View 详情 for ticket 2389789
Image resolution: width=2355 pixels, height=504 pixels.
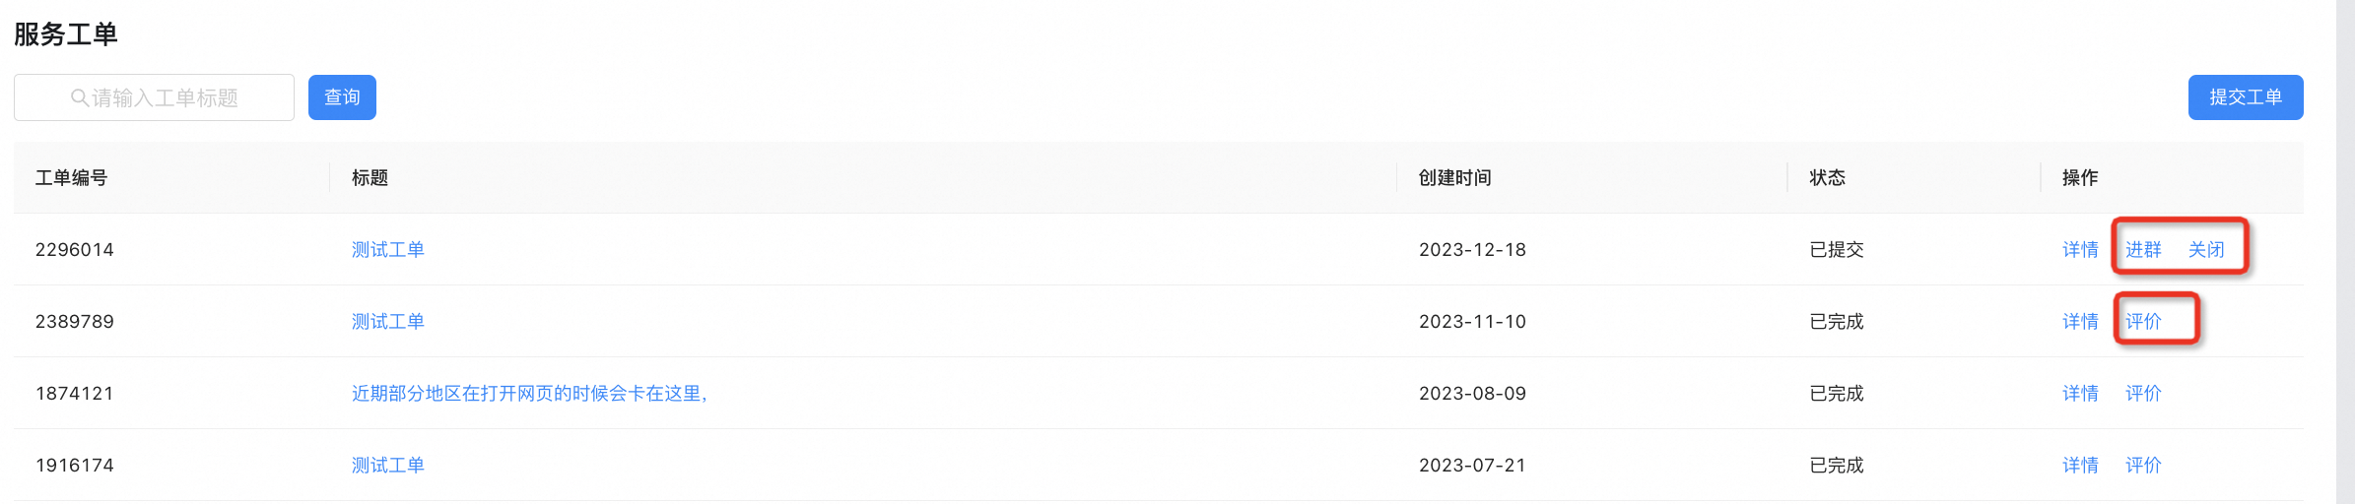[2080, 322]
